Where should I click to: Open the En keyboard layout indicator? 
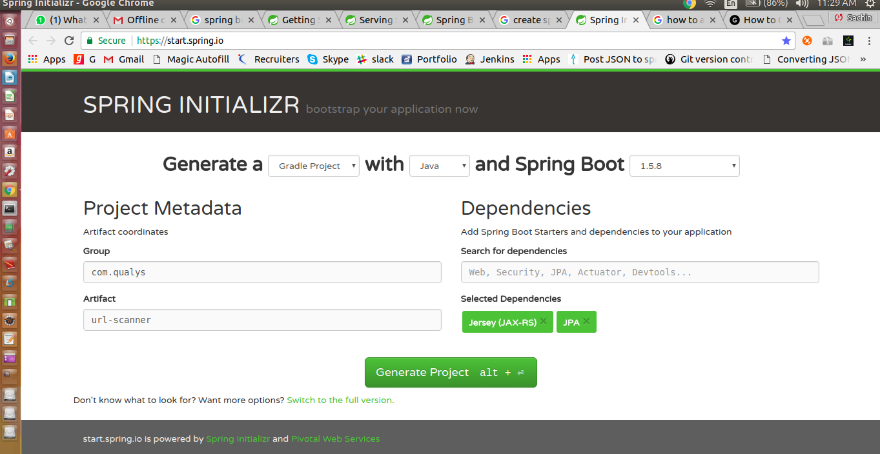pyautogui.click(x=732, y=4)
